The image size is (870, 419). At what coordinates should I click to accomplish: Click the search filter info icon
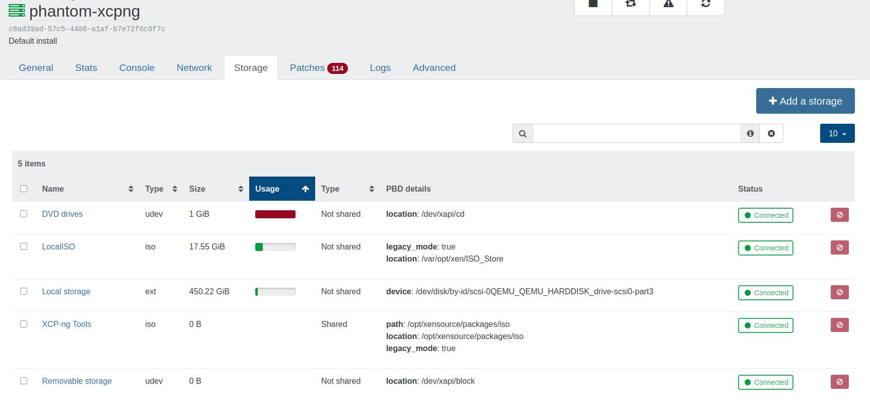coord(750,133)
